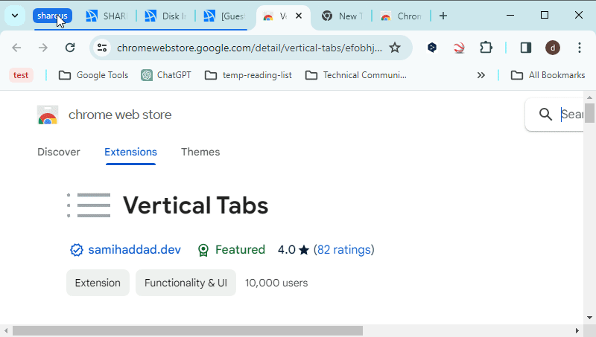Open the ChatGPT bookmark
The height and width of the screenshot is (337, 596).
(x=165, y=75)
